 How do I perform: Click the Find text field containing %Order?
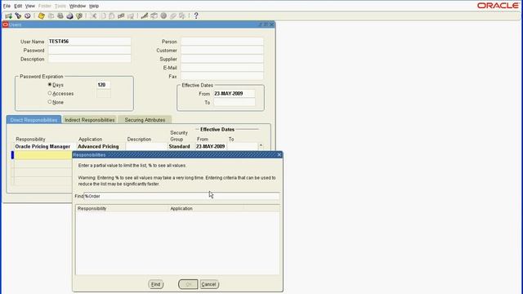(181, 196)
